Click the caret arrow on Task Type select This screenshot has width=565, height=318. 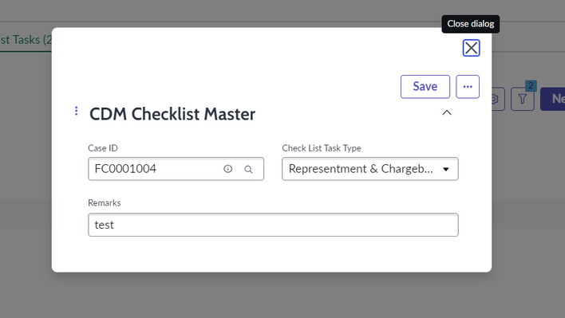coord(446,169)
